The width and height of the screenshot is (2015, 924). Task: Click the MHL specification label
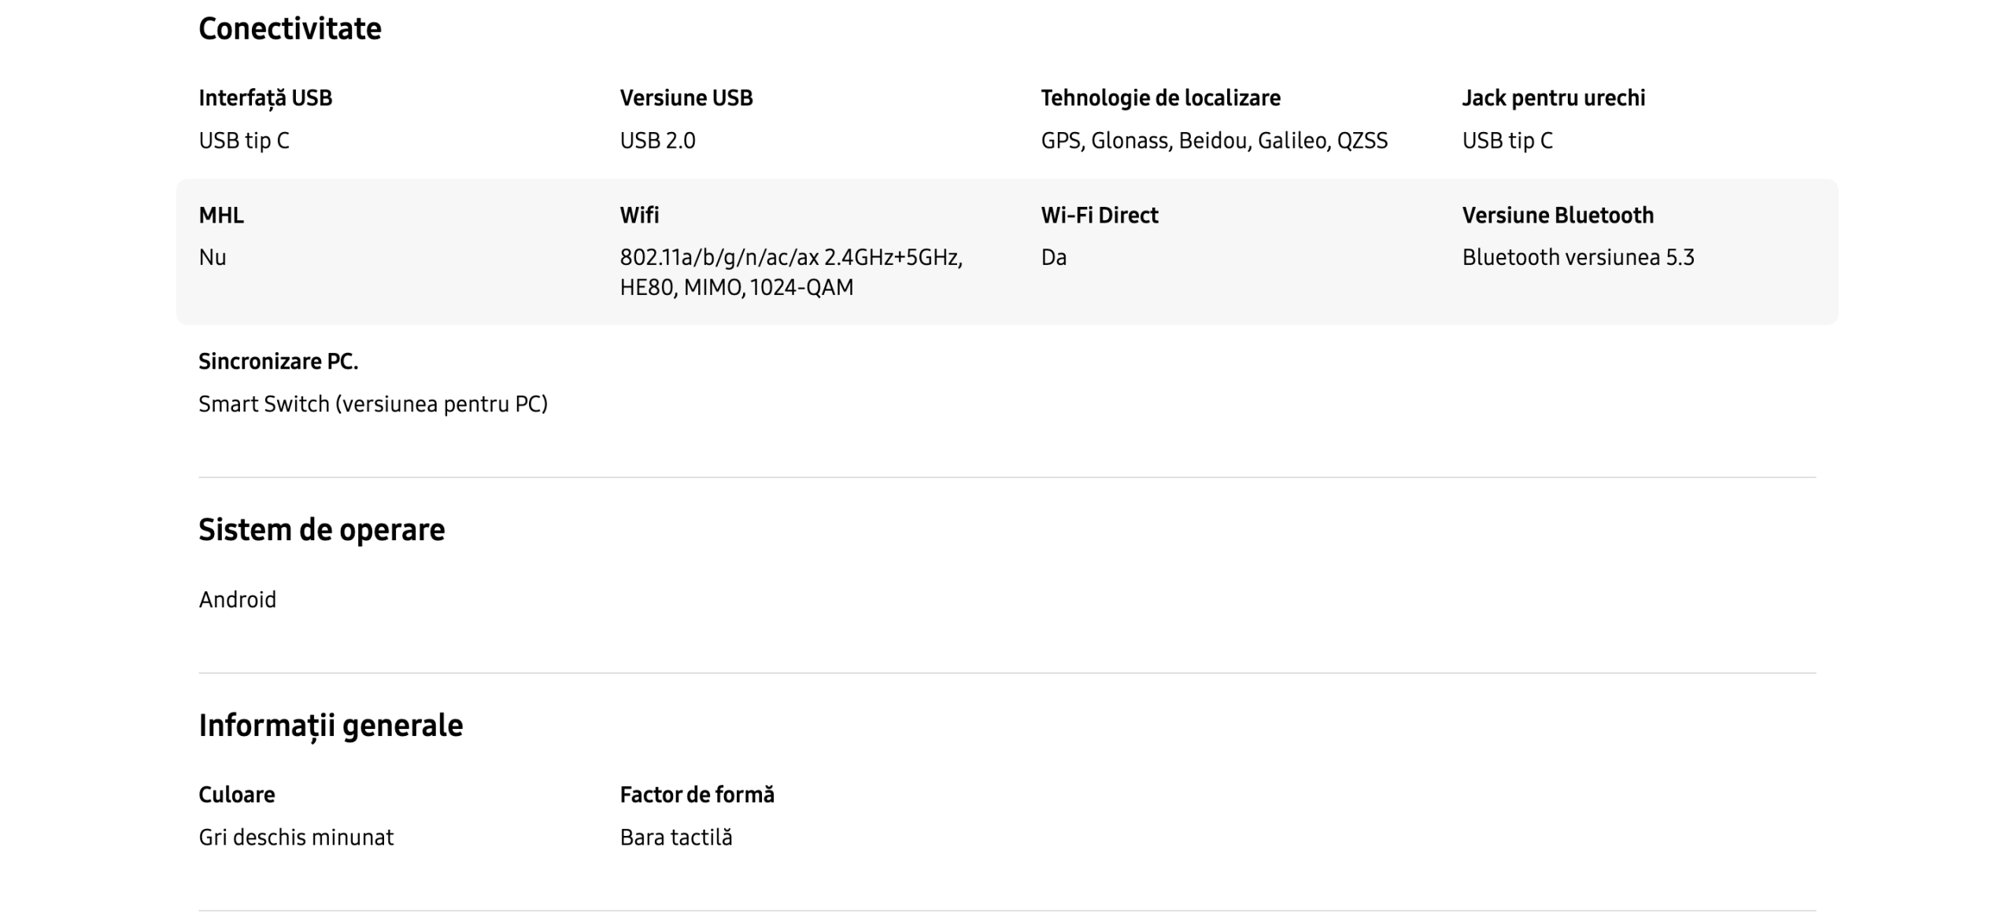pos(221,215)
